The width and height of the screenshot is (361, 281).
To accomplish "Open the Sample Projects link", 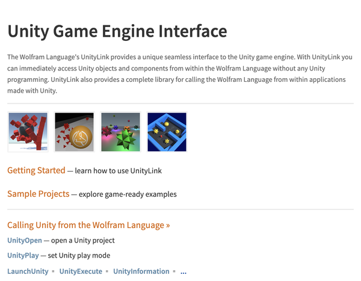I will [39, 194].
